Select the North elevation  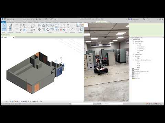[139, 64]
